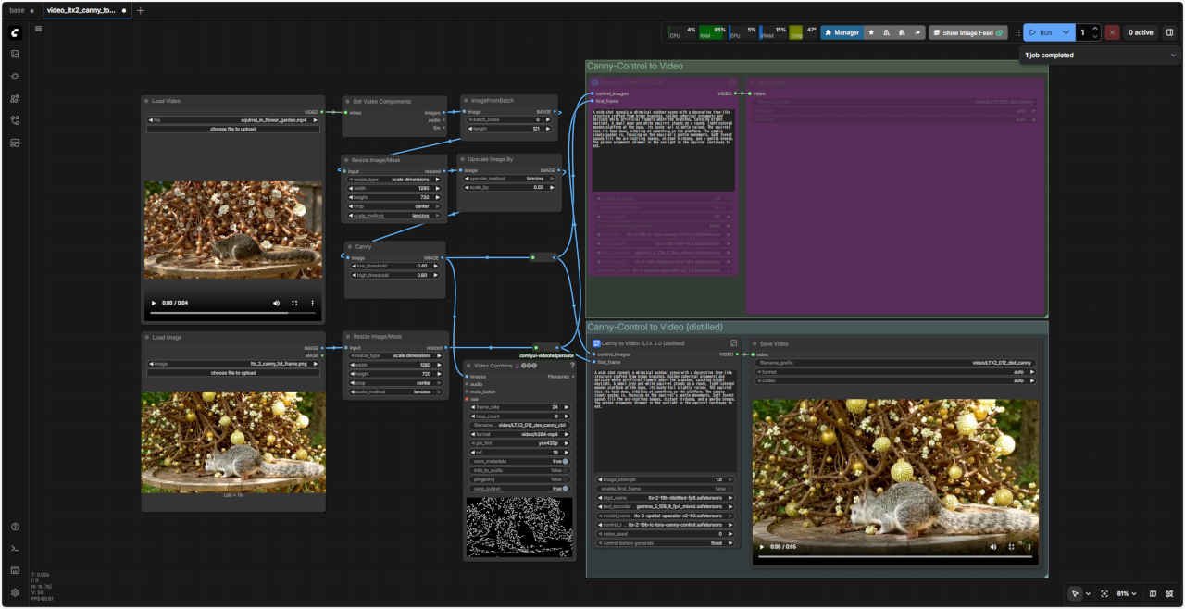Image resolution: width=1185 pixels, height=609 pixels.
Task: Toggle save_metadata in Video Combine node
Action: pos(564,461)
